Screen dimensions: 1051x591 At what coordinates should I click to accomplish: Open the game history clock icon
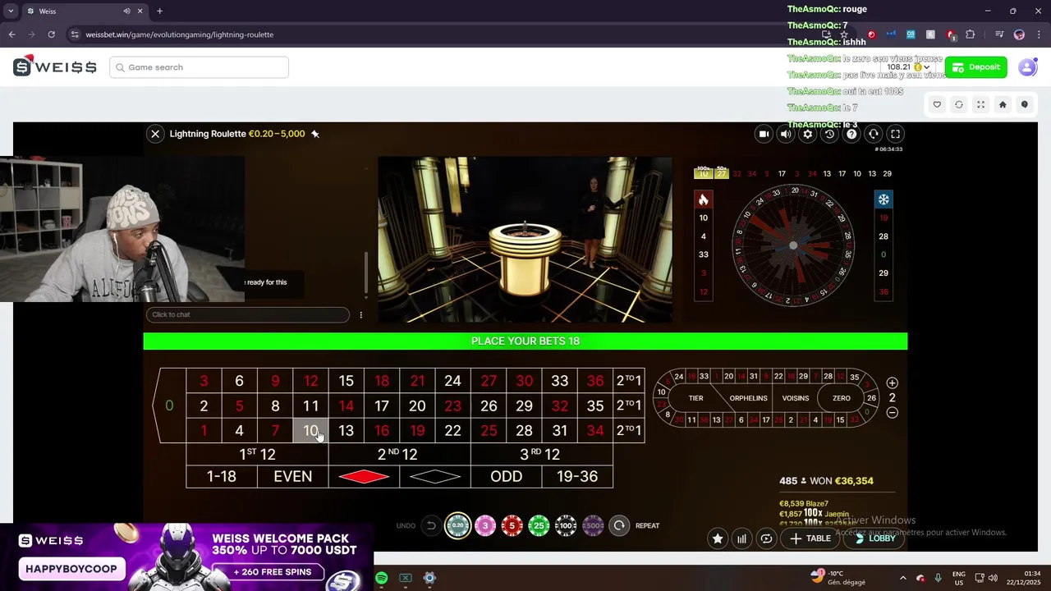[x=829, y=134]
